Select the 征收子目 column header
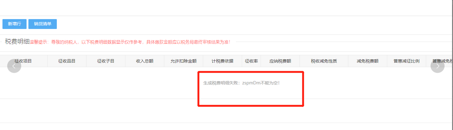This screenshot has height=130, width=453. pyautogui.click(x=106, y=61)
